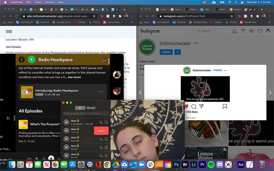Open the Help menu in the menu bar
The width and height of the screenshot is (274, 171).
(61, 2)
